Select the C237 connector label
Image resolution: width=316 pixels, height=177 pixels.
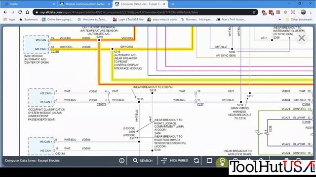tap(200, 104)
